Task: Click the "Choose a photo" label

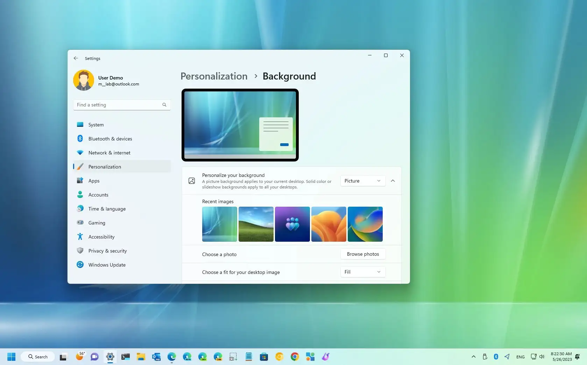Action: point(219,254)
